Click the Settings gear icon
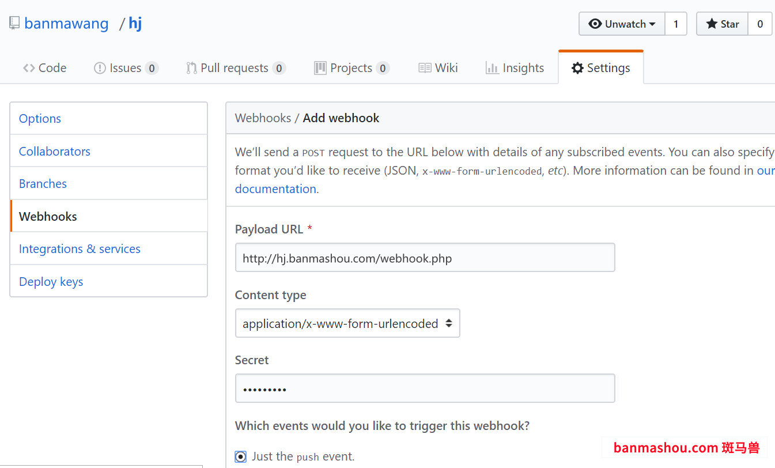The image size is (775, 468). [x=577, y=68]
